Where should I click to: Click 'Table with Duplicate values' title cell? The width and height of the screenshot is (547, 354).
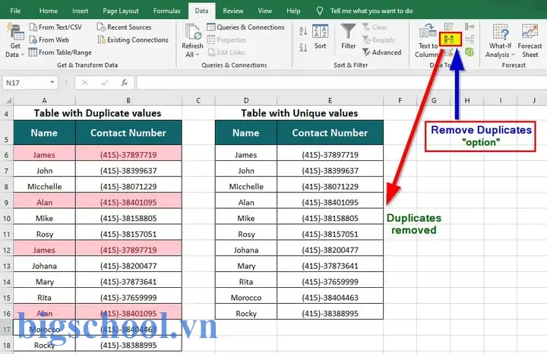pos(97,113)
